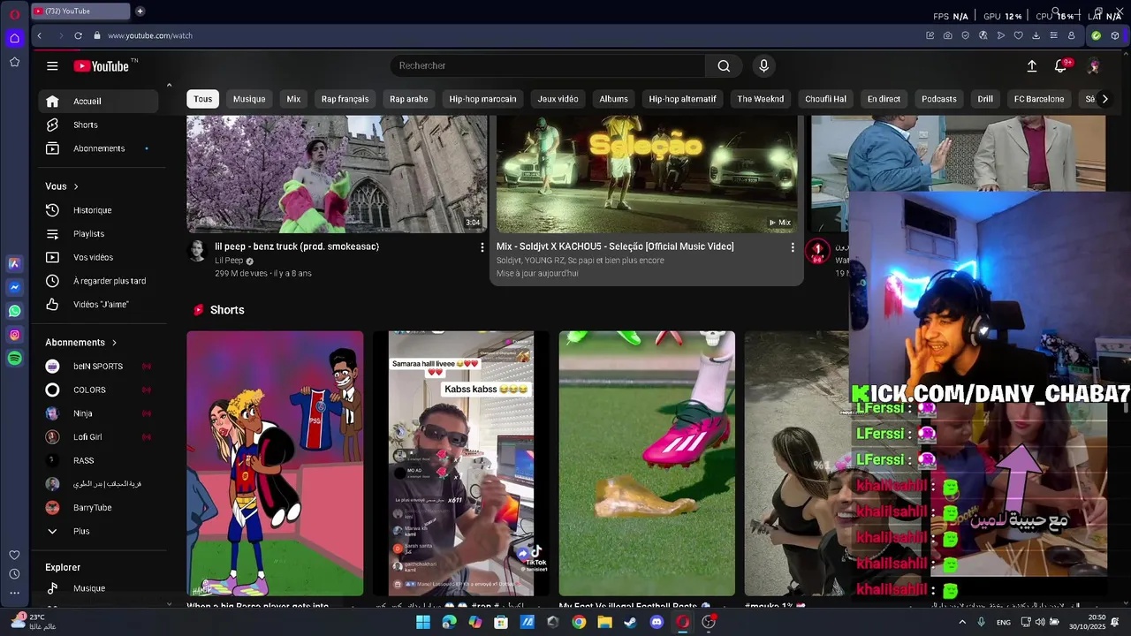The height and width of the screenshot is (636, 1131).
Task: Open Steam from the taskbar
Action: click(x=630, y=622)
